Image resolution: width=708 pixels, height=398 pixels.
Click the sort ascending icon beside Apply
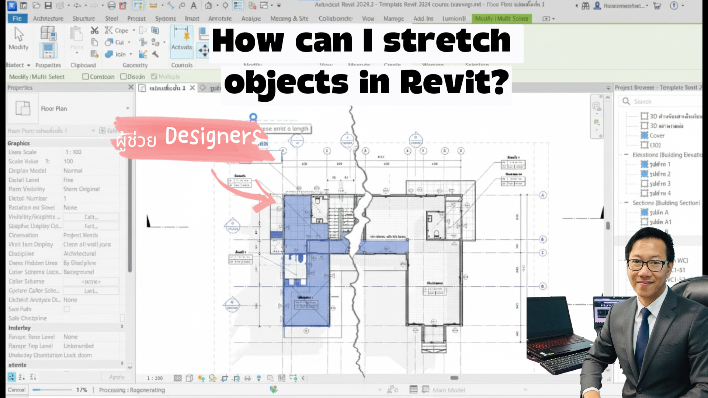click(x=22, y=377)
